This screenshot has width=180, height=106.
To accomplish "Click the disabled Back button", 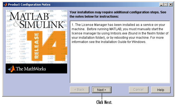I will pyautogui.click(x=79, y=90).
